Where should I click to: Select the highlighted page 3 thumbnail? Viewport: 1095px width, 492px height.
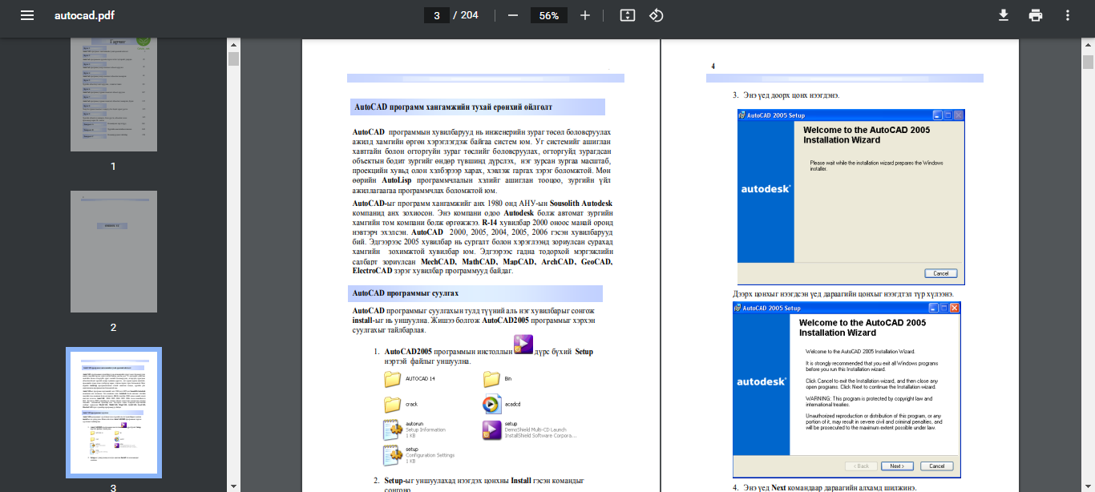click(x=113, y=412)
